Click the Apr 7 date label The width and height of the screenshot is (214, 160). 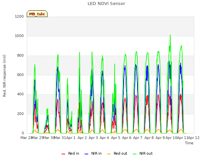(138, 138)
